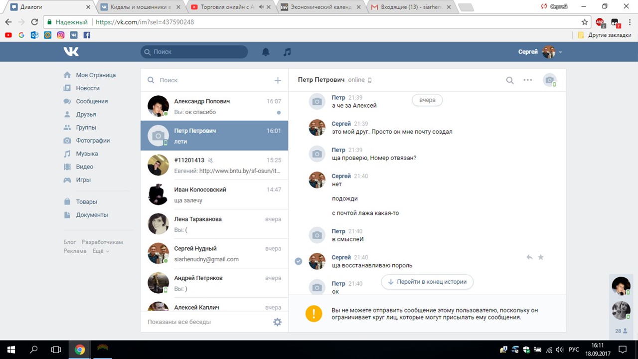The image size is (638, 359).
Task: Go to Новости in the sidebar
Action: [x=88, y=88]
